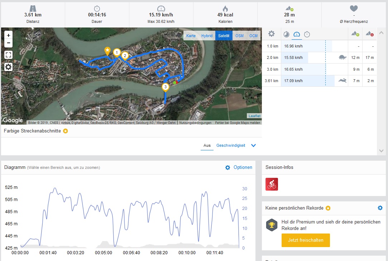Open map settings gear on map

click(x=8, y=67)
